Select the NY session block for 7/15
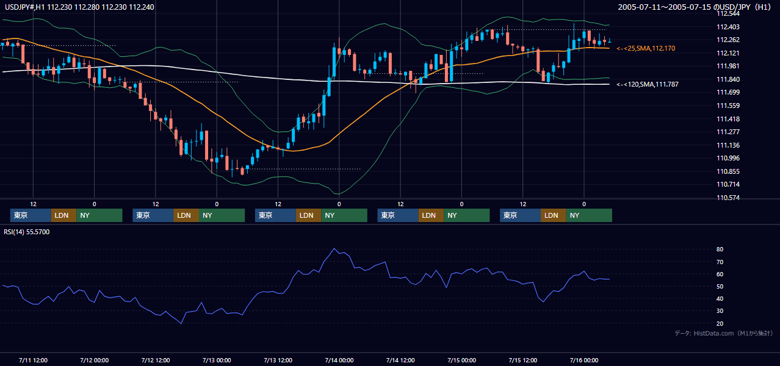780x366 pixels. (589, 215)
